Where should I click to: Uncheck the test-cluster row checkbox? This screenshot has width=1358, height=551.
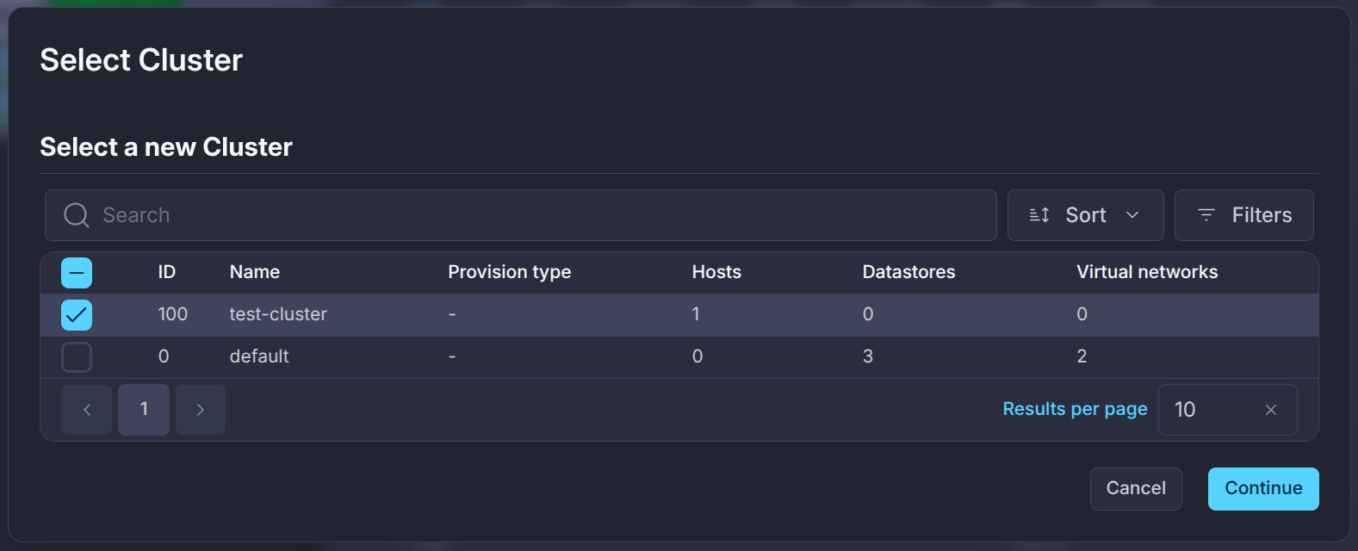pyautogui.click(x=77, y=315)
